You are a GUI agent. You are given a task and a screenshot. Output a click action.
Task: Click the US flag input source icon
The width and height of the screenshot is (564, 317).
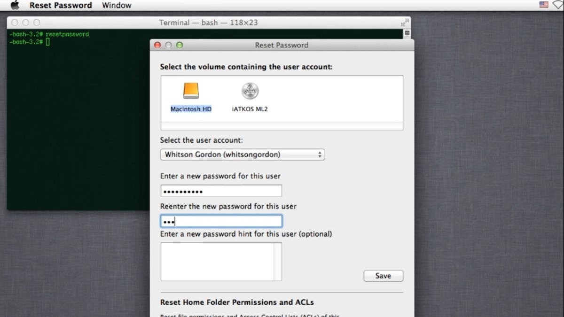(544, 5)
